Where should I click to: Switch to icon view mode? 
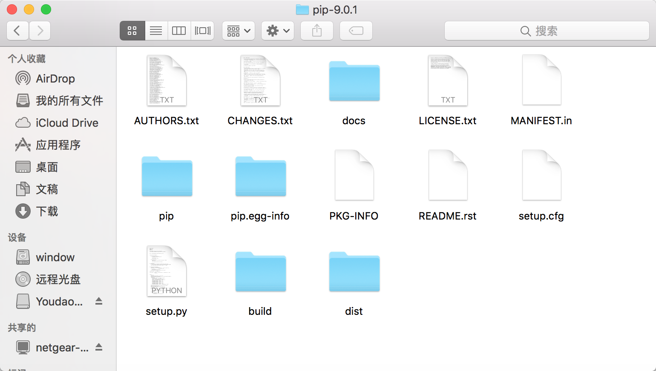[132, 31]
